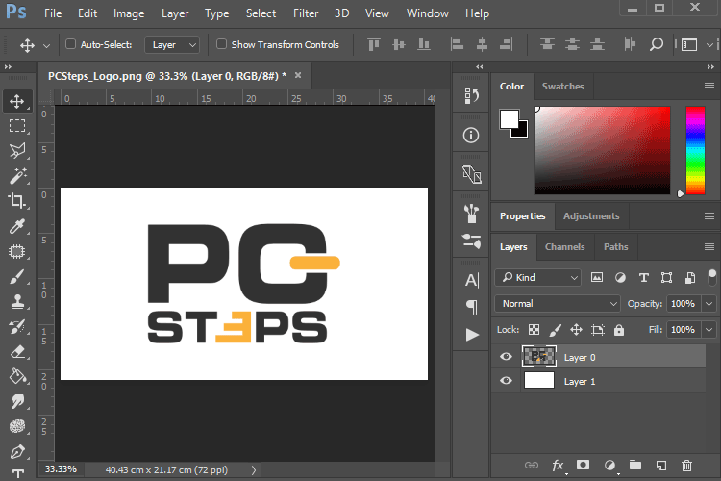Toggle lock all padlock
Screen dimensions: 721x481
click(619, 330)
